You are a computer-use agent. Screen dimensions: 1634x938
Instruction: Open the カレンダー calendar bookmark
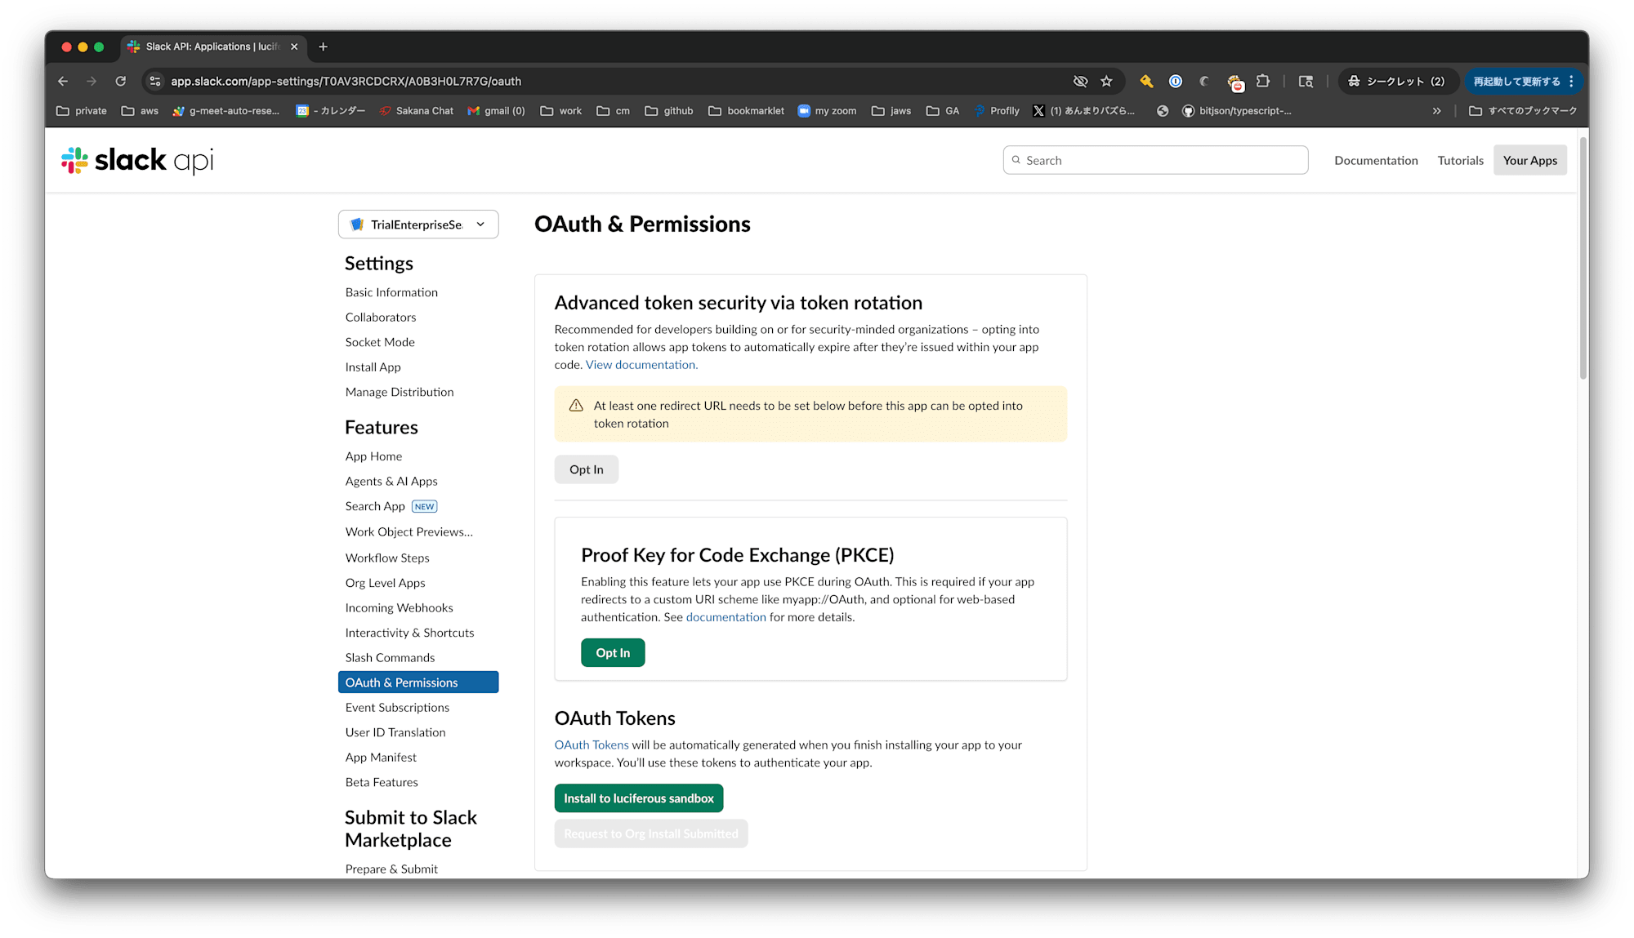coord(331,111)
